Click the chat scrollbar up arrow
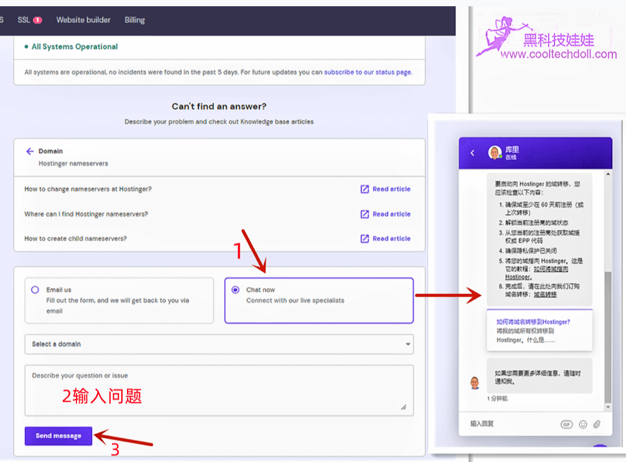626x462 pixels. [x=608, y=174]
